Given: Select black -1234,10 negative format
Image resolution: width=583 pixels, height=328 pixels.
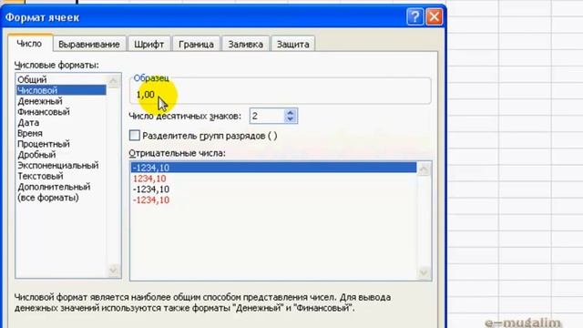Looking at the screenshot, I should pyautogui.click(x=273, y=190).
